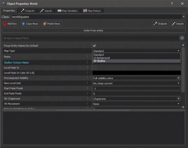Open Precomputed Visibility dropdown
The width and height of the screenshot is (188, 148).
click(x=178, y=78)
